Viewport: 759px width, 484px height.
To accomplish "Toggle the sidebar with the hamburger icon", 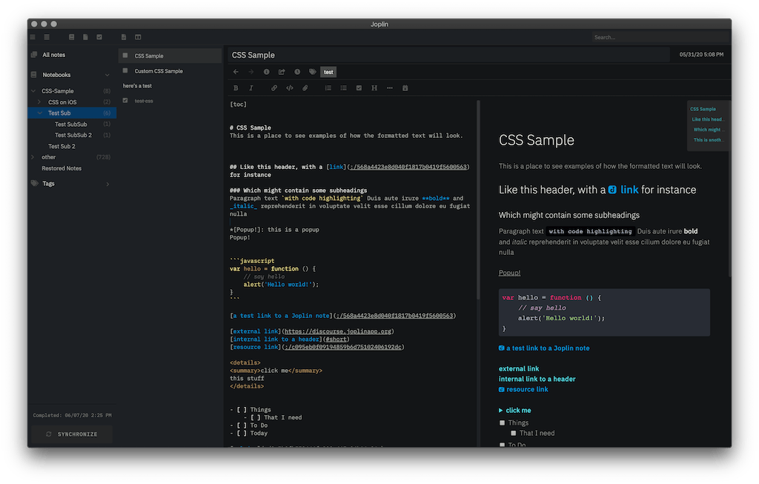I will [33, 37].
